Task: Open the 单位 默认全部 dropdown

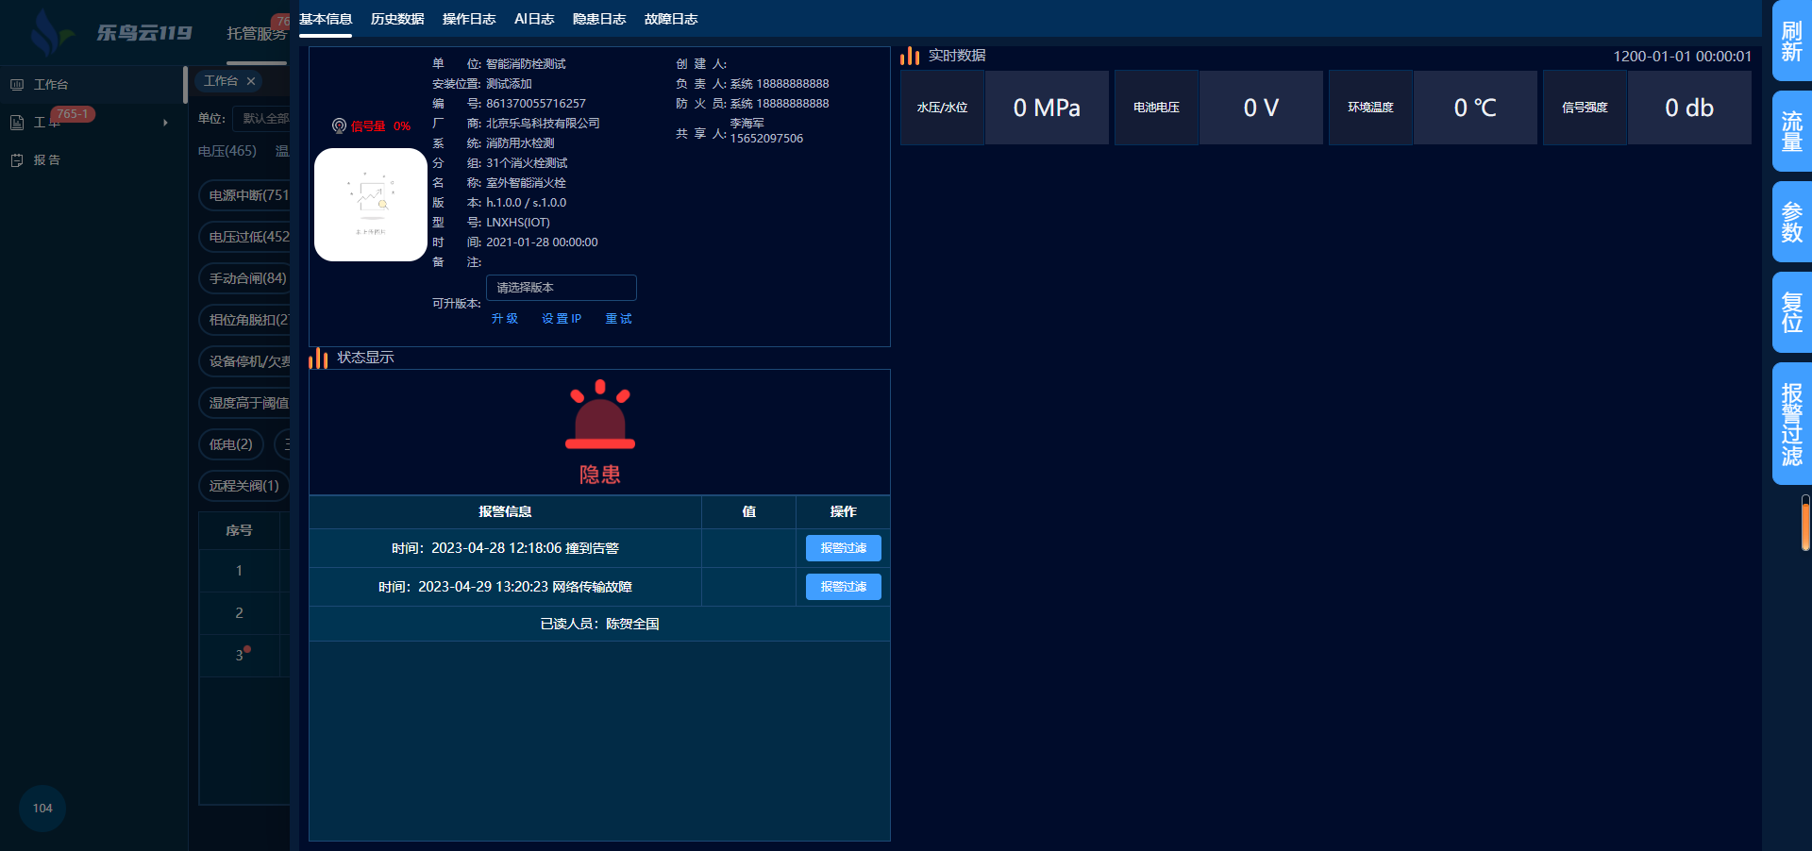Action: tap(264, 119)
